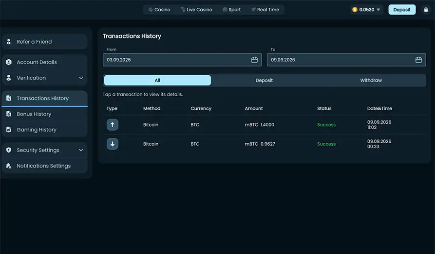Click the Refer a Friend person icon
The image size is (435, 254).
pos(9,41)
